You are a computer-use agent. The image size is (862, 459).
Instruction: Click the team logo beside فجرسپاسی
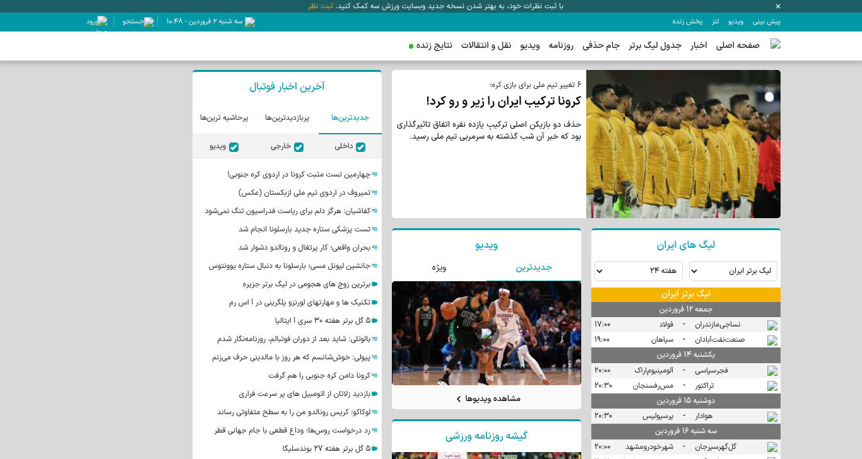pyautogui.click(x=772, y=371)
